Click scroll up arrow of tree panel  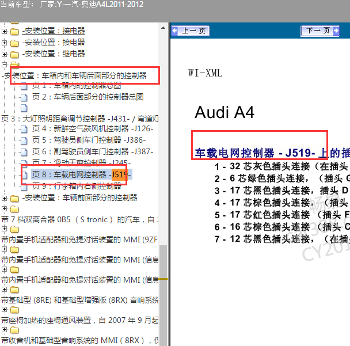[163, 28]
